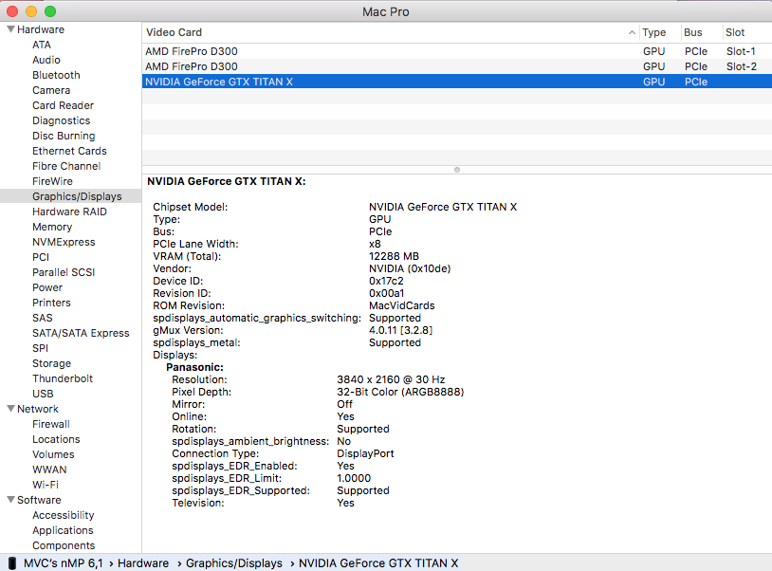Select Locations under Network
This screenshot has width=772, height=571.
click(x=56, y=439)
